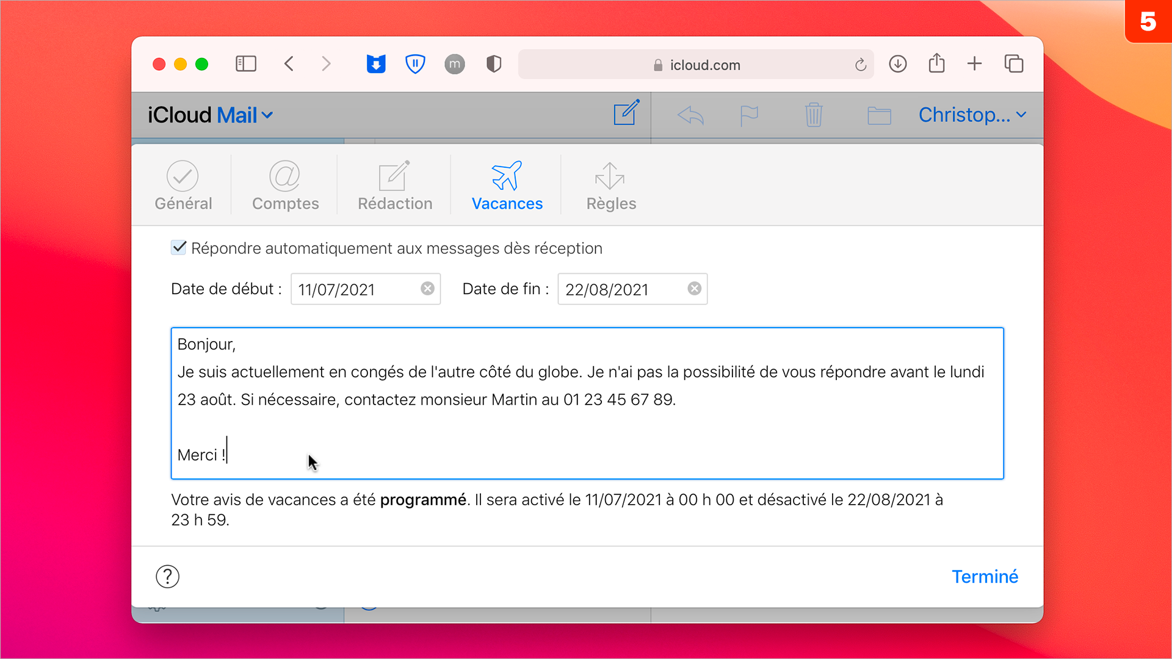Click the move to folder icon
The width and height of the screenshot is (1172, 659).
(879, 115)
